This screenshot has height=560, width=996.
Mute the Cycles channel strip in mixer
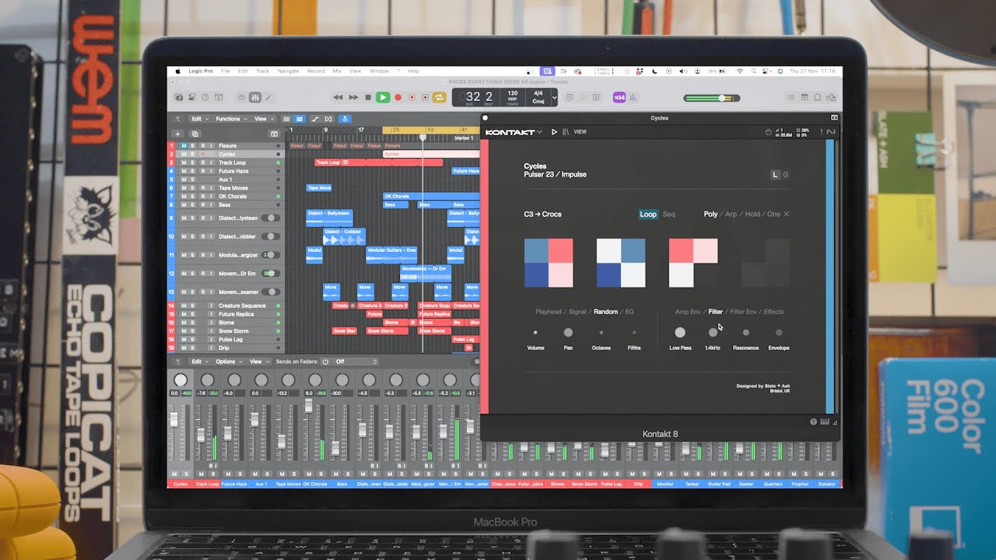point(174,474)
